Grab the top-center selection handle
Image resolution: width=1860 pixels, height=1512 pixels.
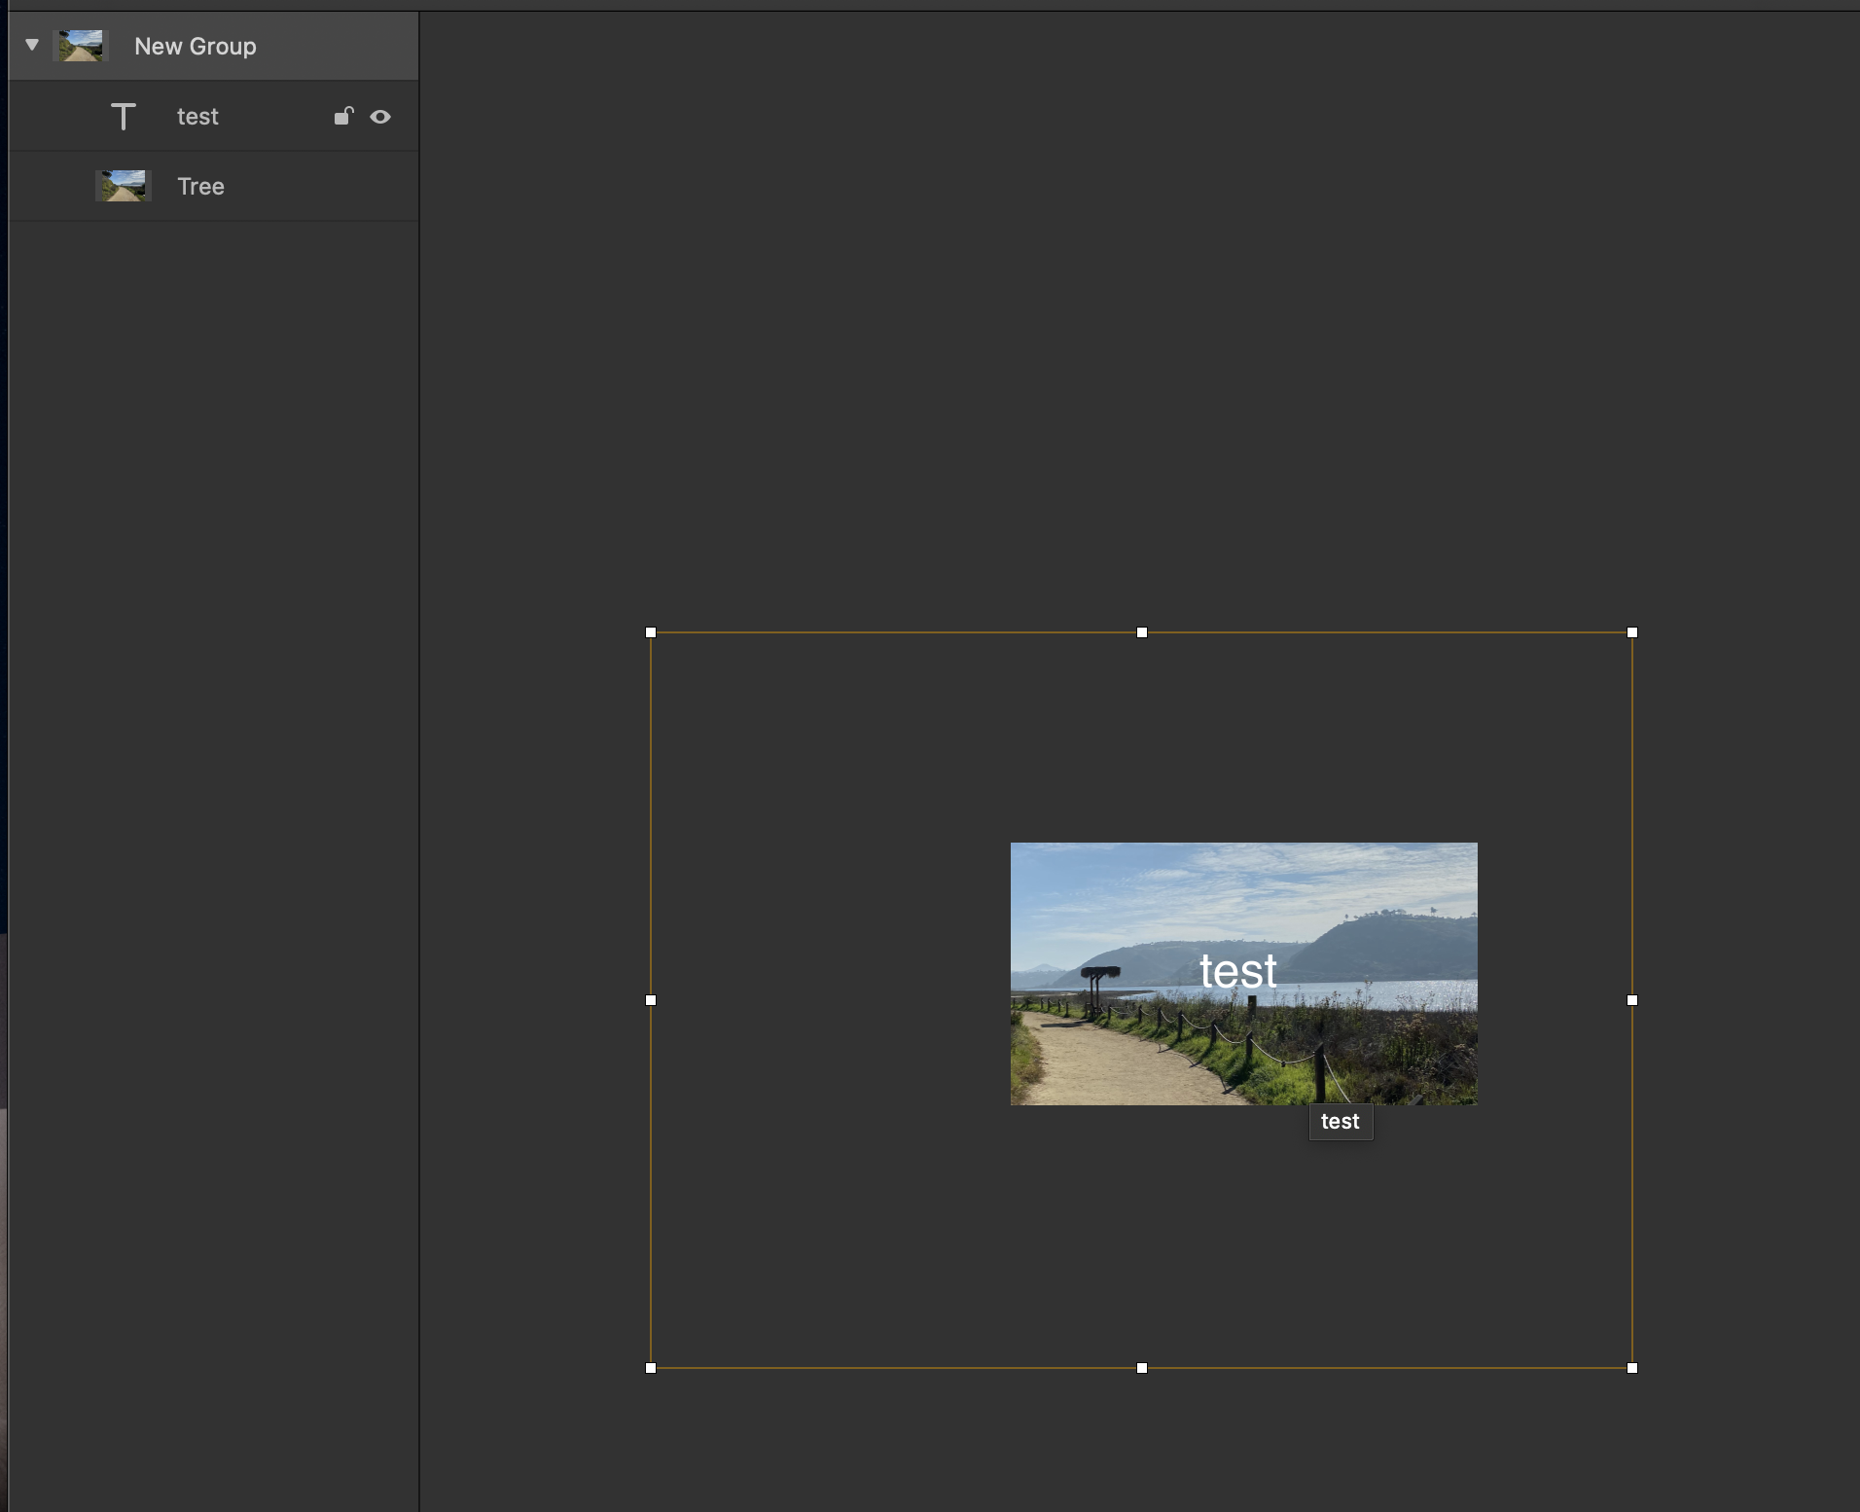click(1142, 632)
